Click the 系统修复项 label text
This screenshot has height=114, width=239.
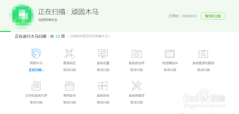pyautogui.click(x=136, y=96)
